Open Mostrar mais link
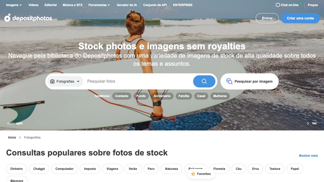 pos(308,156)
